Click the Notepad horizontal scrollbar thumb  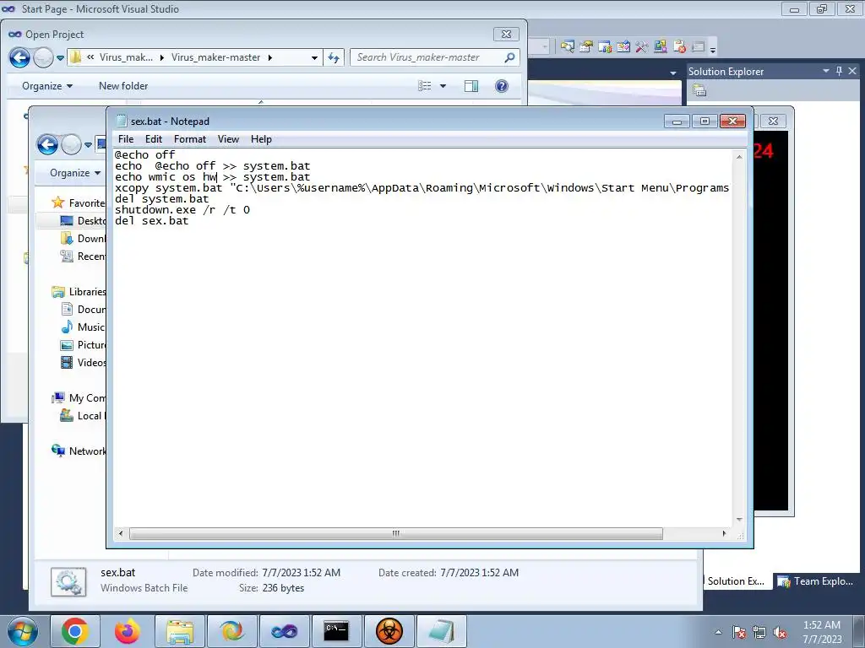(395, 533)
